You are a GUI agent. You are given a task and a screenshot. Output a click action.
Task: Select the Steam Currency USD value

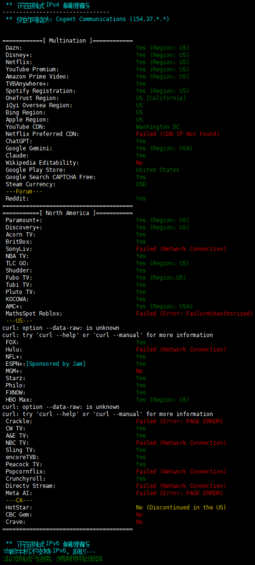pyautogui.click(x=141, y=184)
